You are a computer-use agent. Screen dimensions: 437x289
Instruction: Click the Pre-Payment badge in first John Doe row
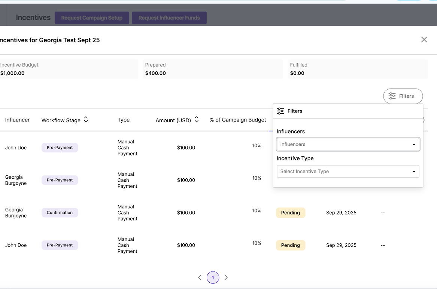click(60, 148)
